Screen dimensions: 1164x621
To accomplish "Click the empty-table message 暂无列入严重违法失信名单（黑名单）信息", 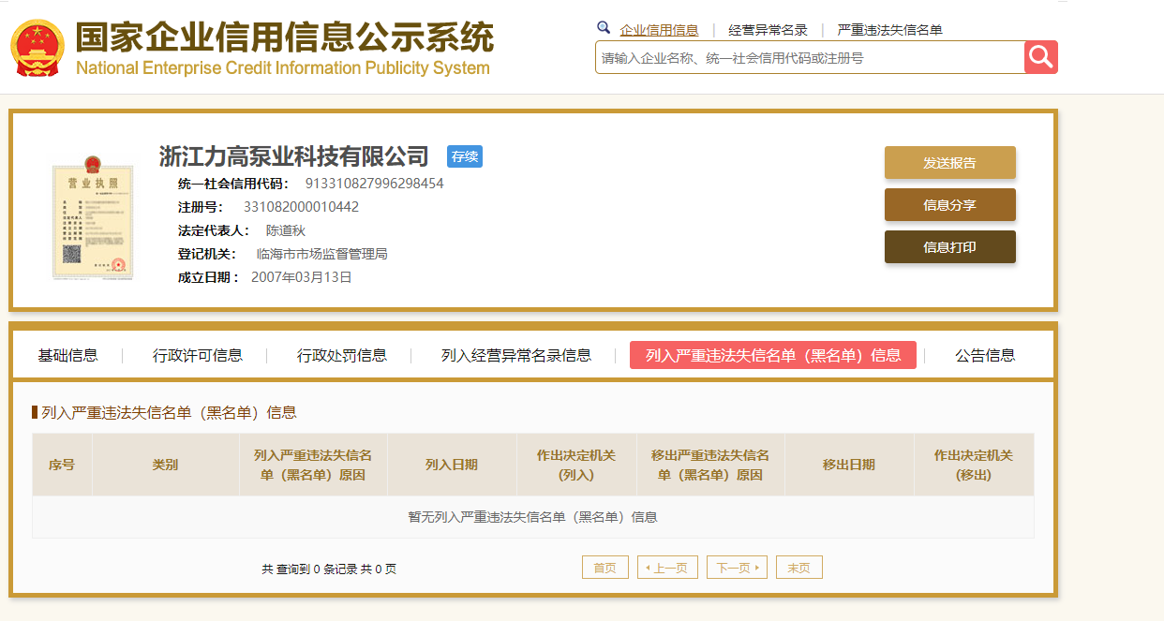I will click(x=533, y=517).
